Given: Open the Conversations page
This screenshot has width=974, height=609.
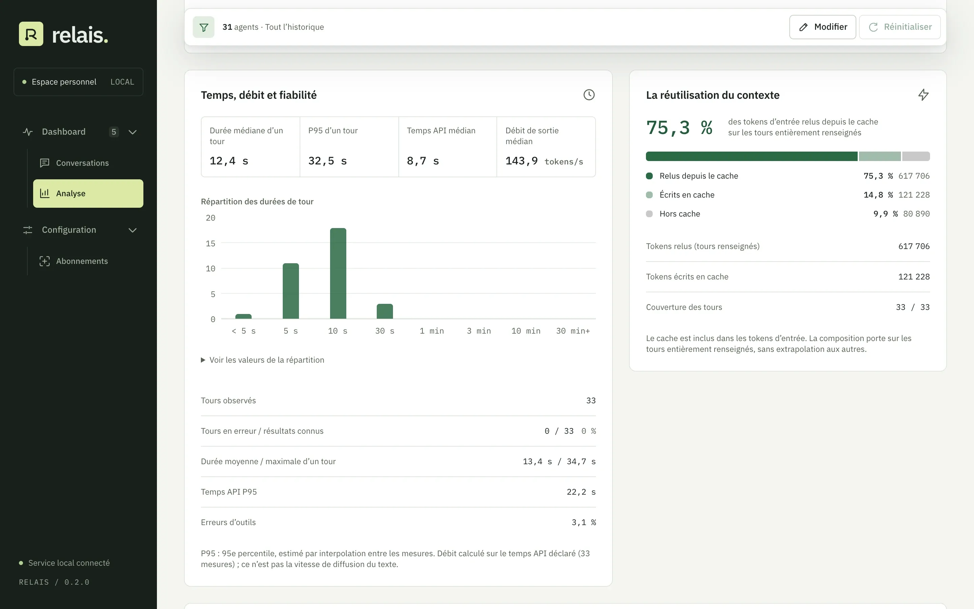Looking at the screenshot, I should tap(88, 163).
